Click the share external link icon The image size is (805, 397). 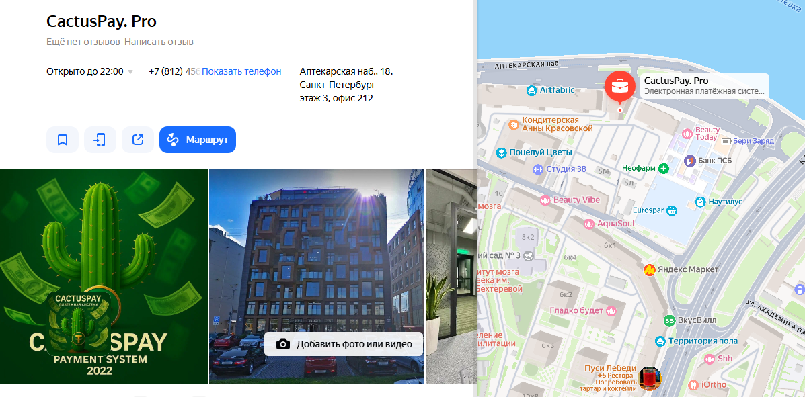click(138, 140)
